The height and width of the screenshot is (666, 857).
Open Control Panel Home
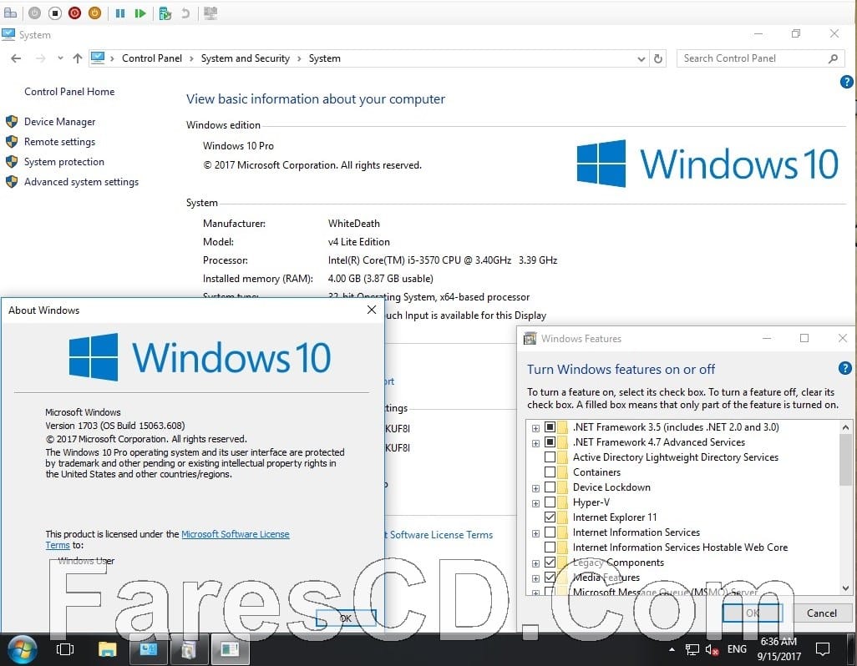(x=69, y=92)
